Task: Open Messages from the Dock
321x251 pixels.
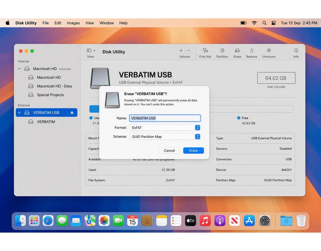Action: click(62, 221)
